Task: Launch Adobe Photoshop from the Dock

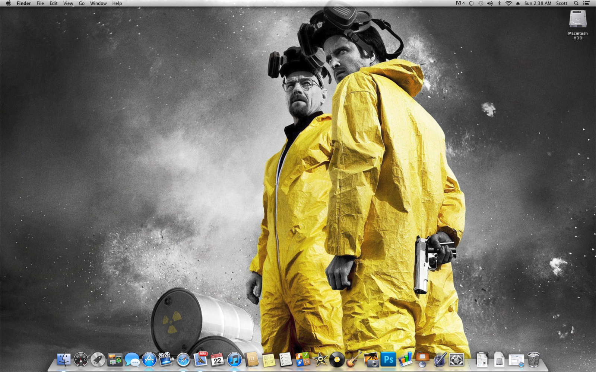Action: click(x=388, y=360)
